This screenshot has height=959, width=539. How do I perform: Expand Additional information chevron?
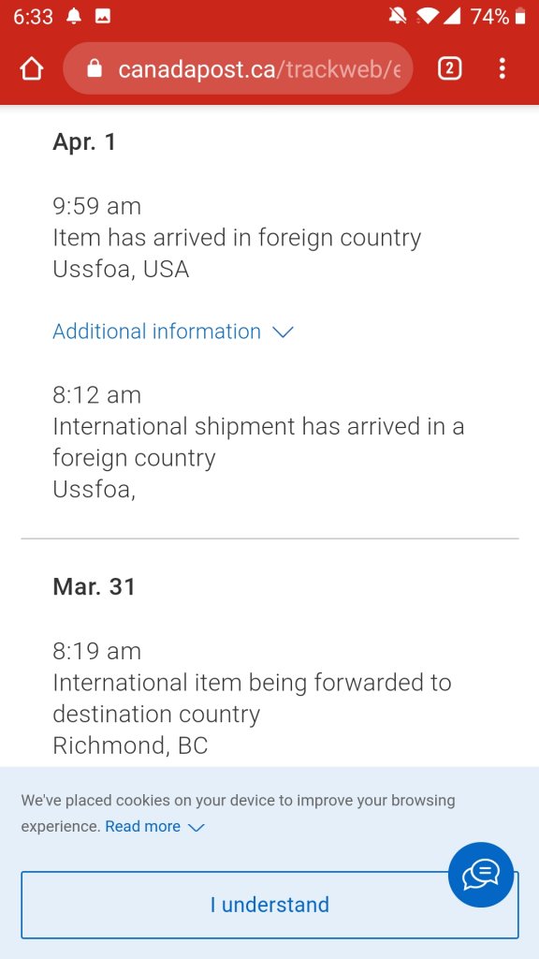[283, 332]
